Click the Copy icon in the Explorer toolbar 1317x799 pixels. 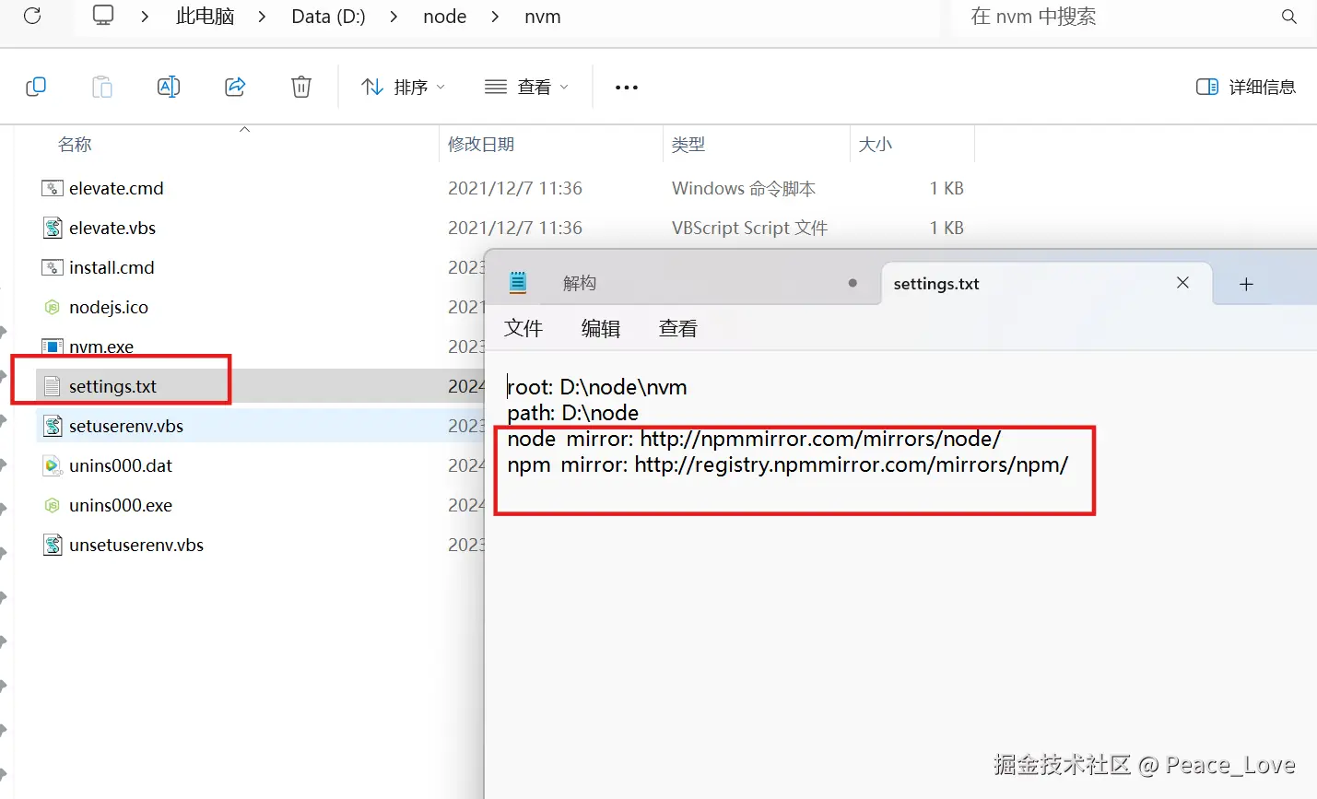pos(36,86)
